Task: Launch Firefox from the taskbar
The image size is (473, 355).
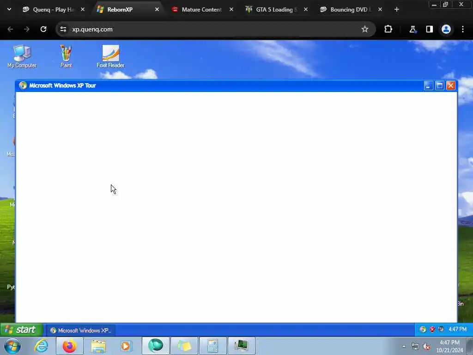Action: pyautogui.click(x=70, y=346)
